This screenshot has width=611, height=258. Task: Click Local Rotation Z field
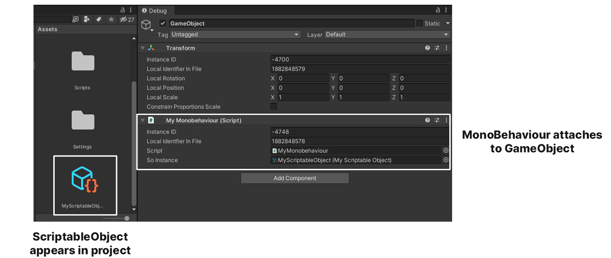click(x=424, y=78)
